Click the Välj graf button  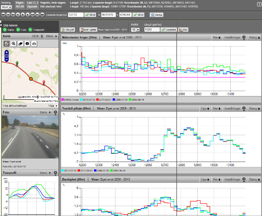68,30
